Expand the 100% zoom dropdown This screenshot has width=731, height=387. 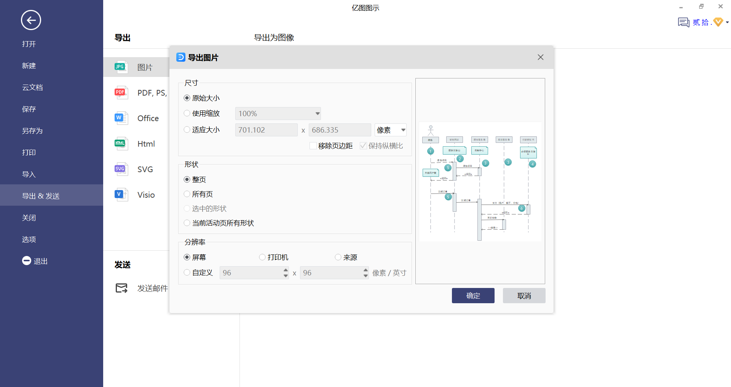(x=317, y=114)
